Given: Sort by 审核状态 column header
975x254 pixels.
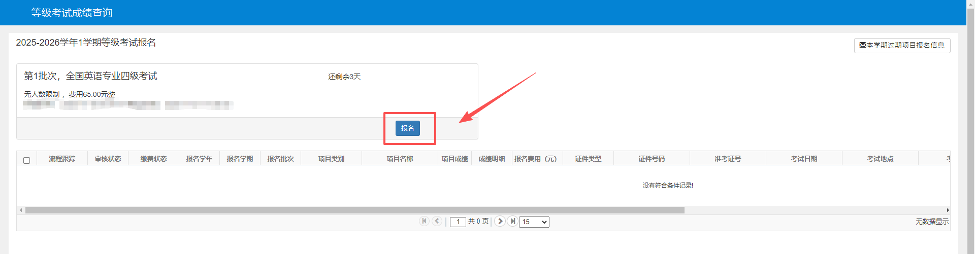Looking at the screenshot, I should point(108,159).
